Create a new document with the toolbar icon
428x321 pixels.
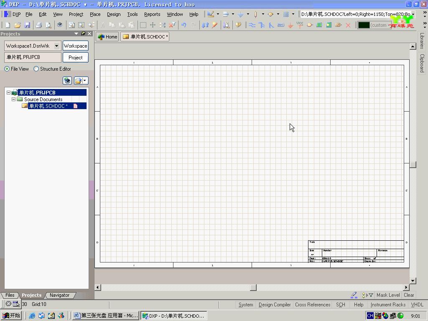pos(8,25)
